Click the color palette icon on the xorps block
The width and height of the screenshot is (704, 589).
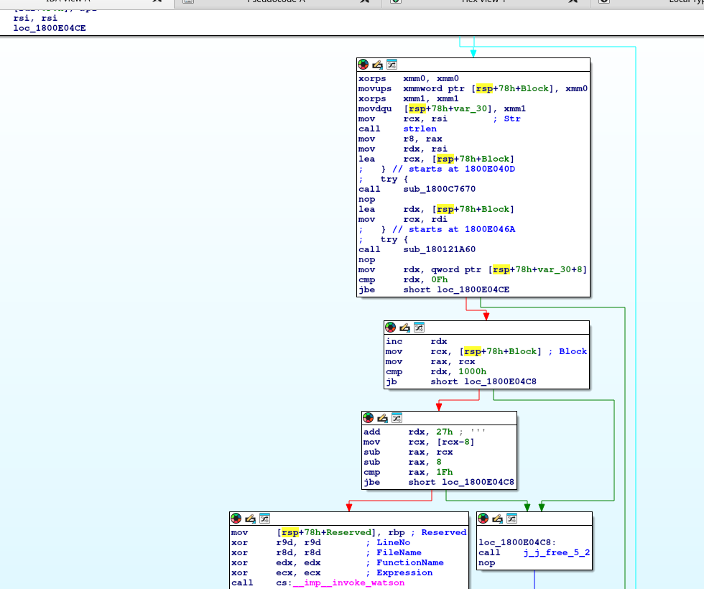pos(363,65)
